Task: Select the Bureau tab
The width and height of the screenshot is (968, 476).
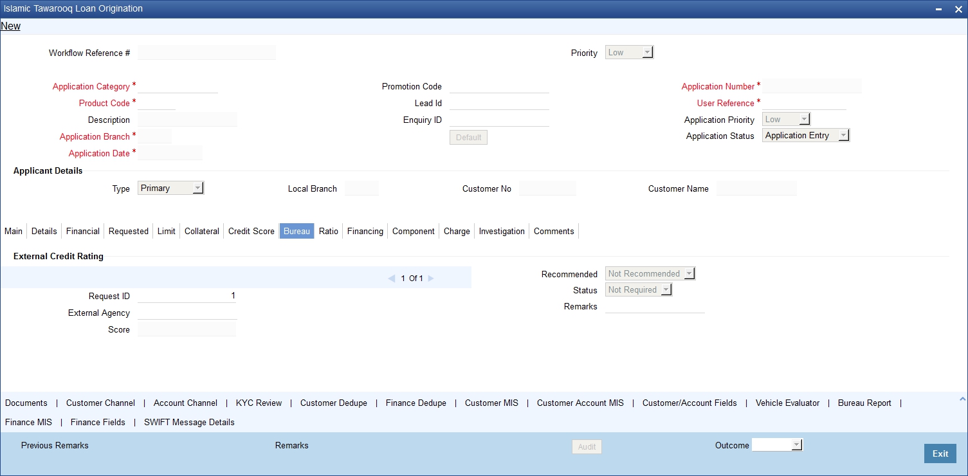Action: [297, 231]
